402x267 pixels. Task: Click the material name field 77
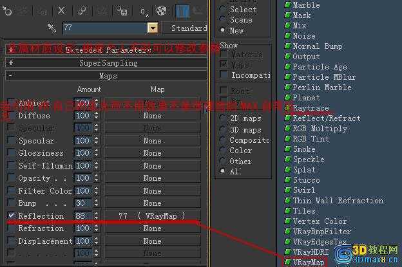[x=104, y=28]
